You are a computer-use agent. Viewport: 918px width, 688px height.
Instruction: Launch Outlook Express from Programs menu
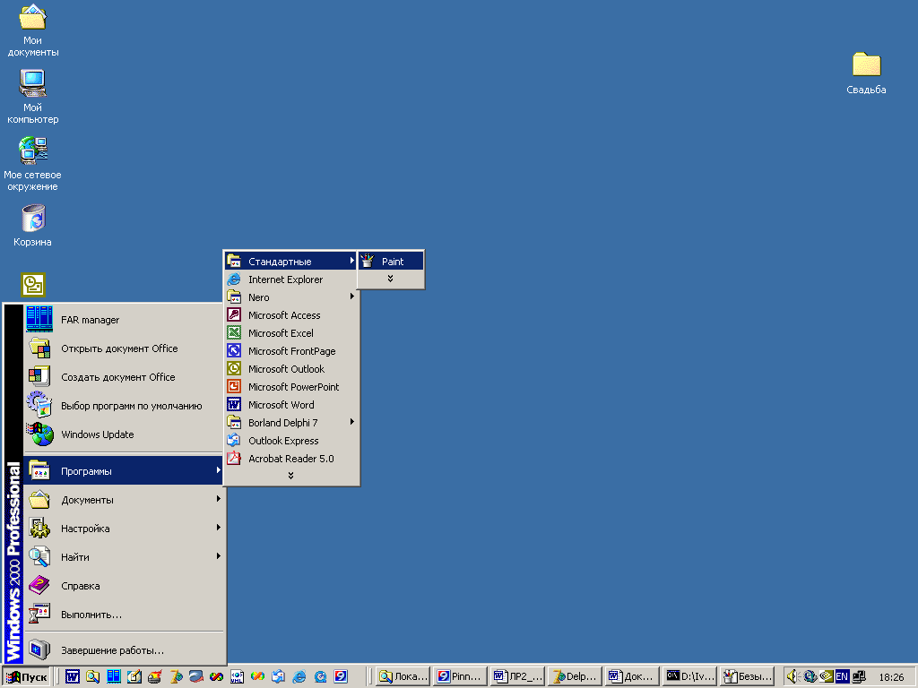coord(291,441)
